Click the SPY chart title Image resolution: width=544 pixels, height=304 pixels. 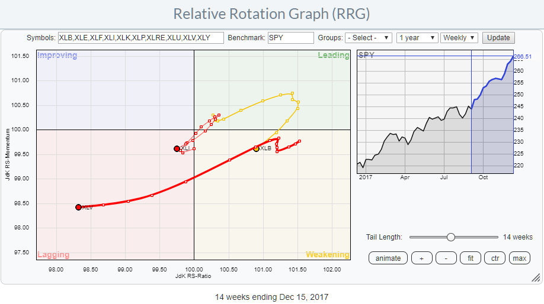[x=366, y=55]
